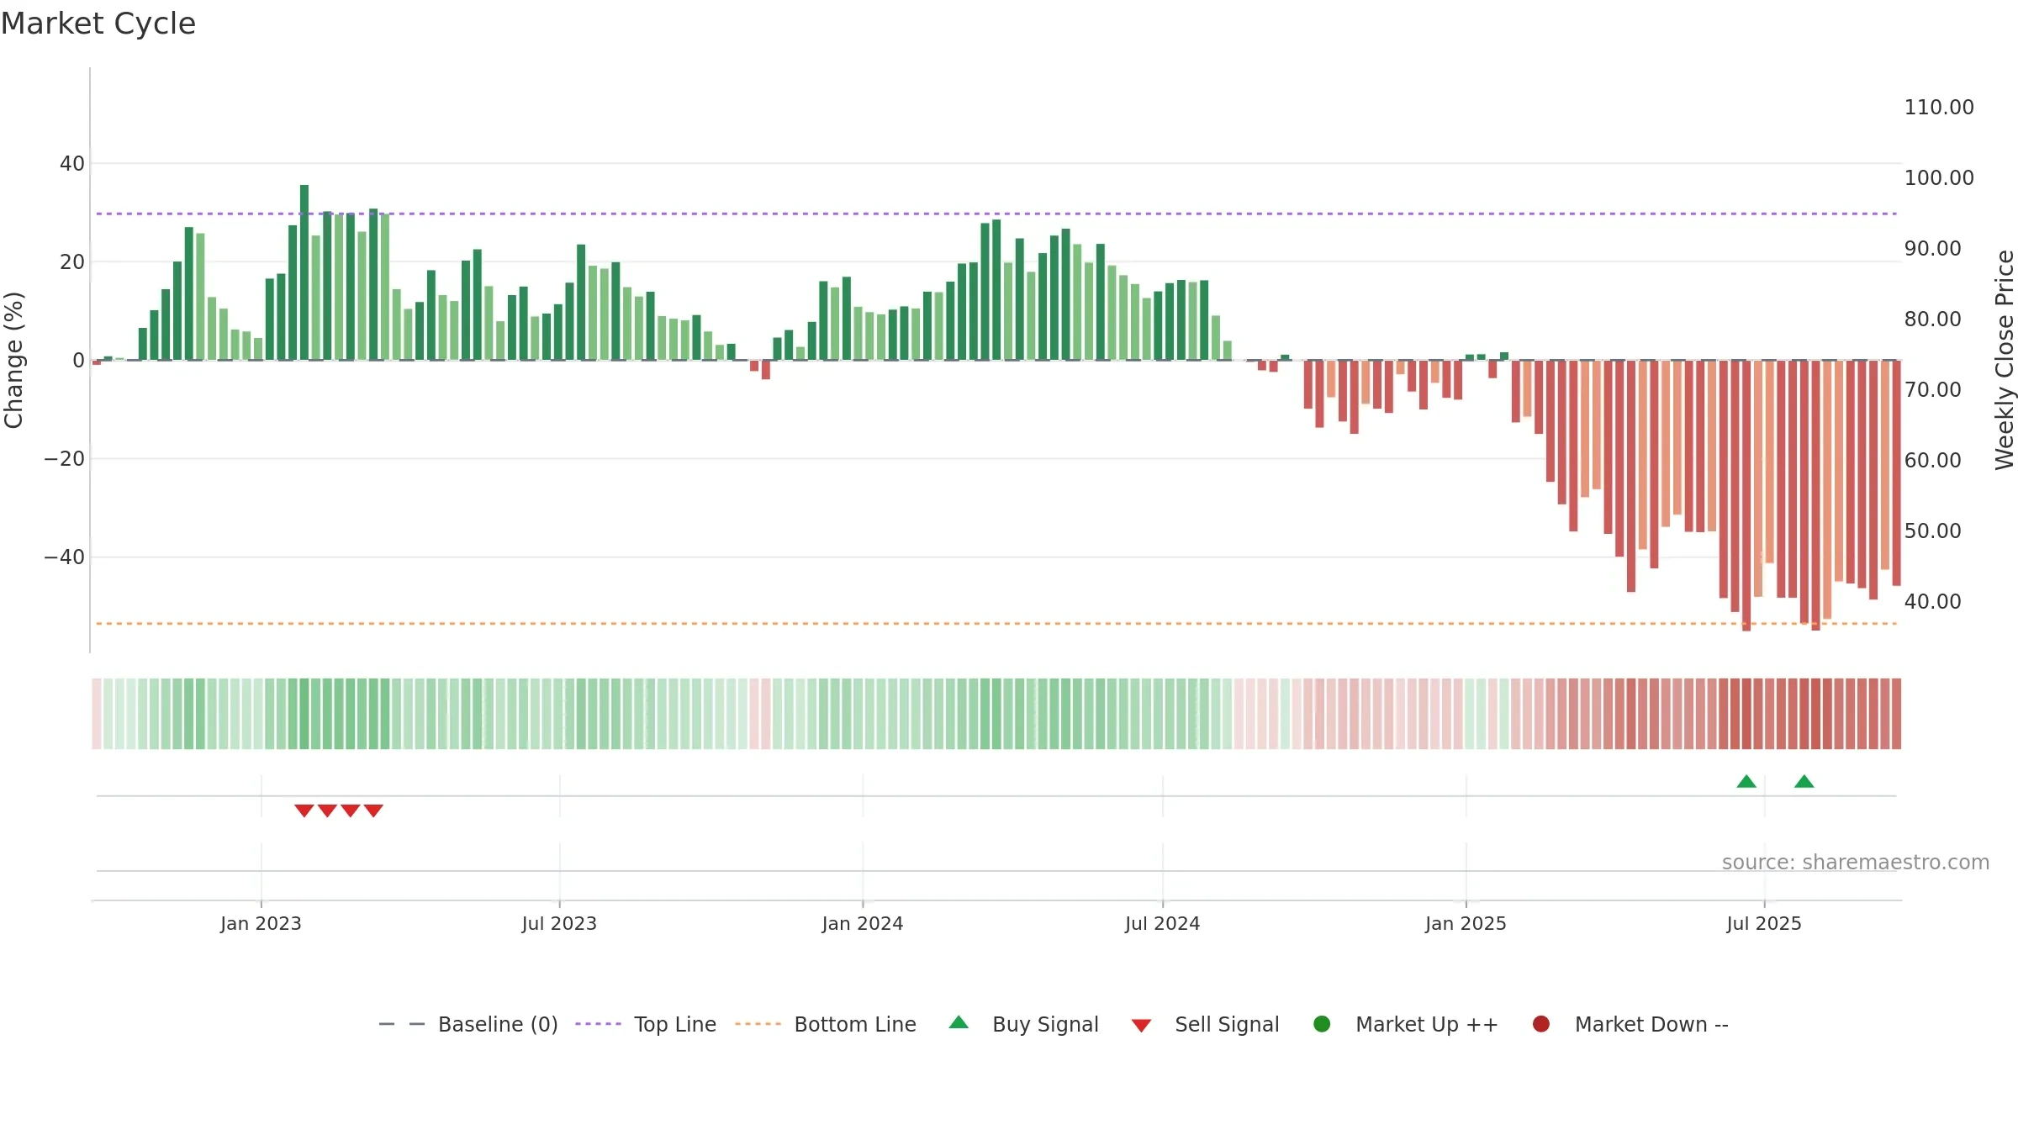Click the Jan 2025 axis label
This screenshot has height=1135, width=2018.
[x=1466, y=923]
